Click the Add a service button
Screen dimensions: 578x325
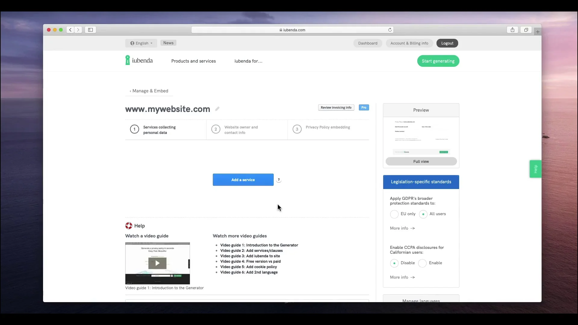243,180
